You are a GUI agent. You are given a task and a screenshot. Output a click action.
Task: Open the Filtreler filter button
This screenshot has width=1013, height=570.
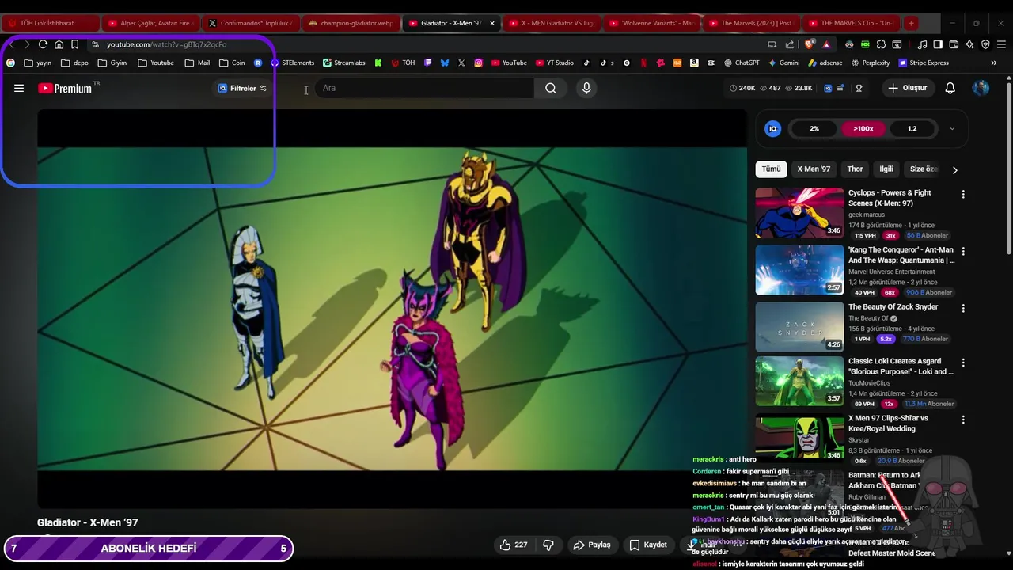tap(243, 89)
